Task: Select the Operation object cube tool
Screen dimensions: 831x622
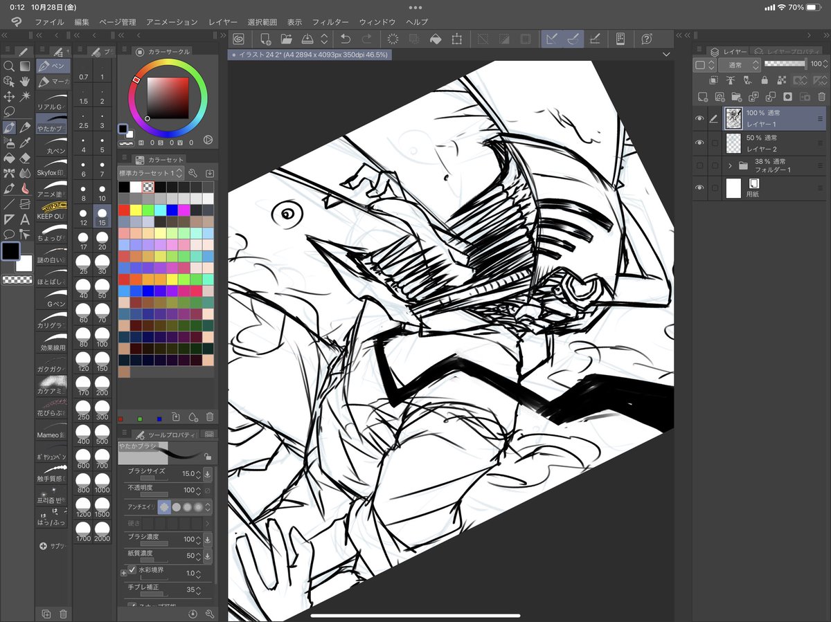Action: (9, 82)
